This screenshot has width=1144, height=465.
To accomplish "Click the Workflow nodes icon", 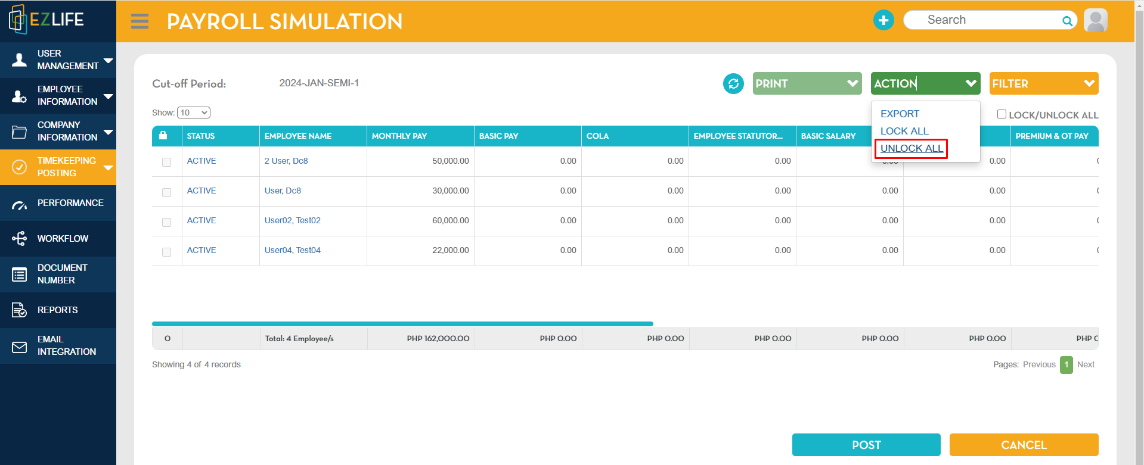I will tap(20, 239).
